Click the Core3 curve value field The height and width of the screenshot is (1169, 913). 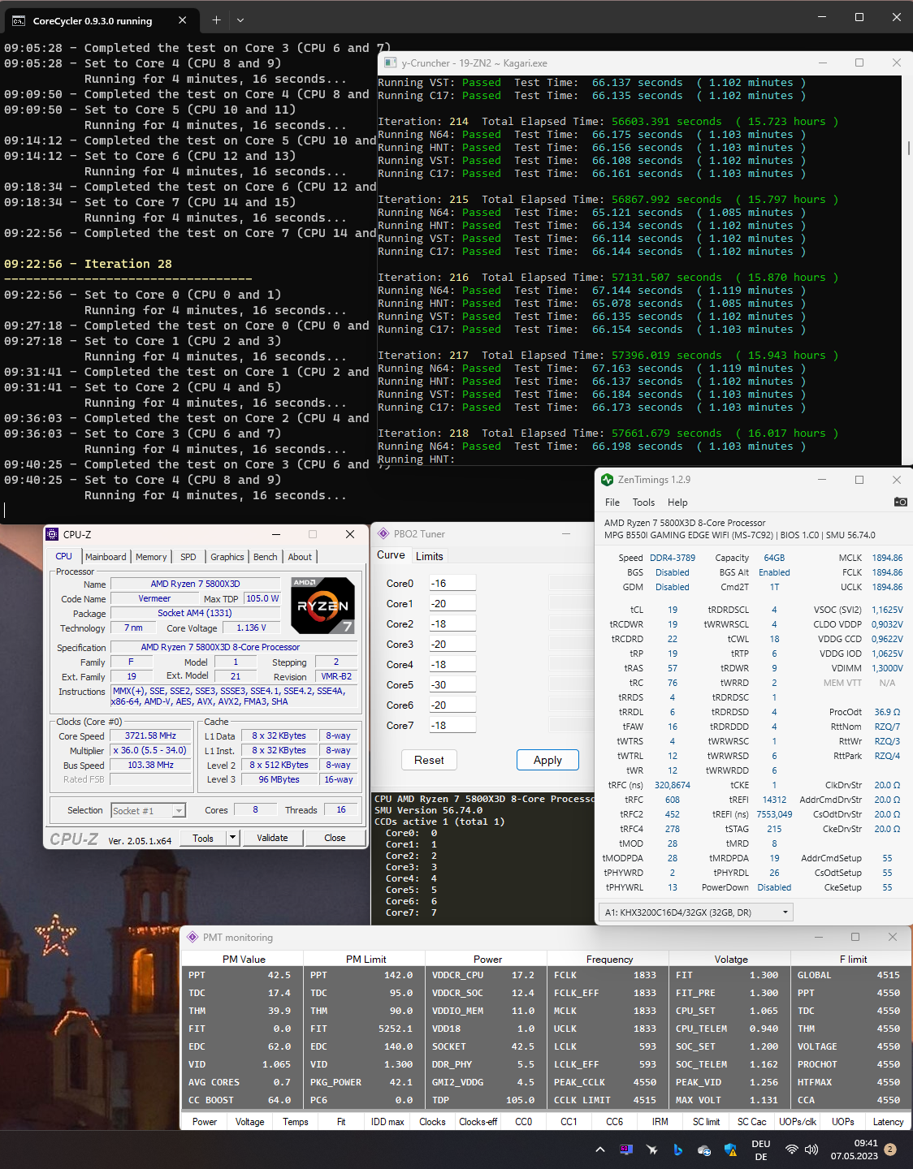pos(452,644)
